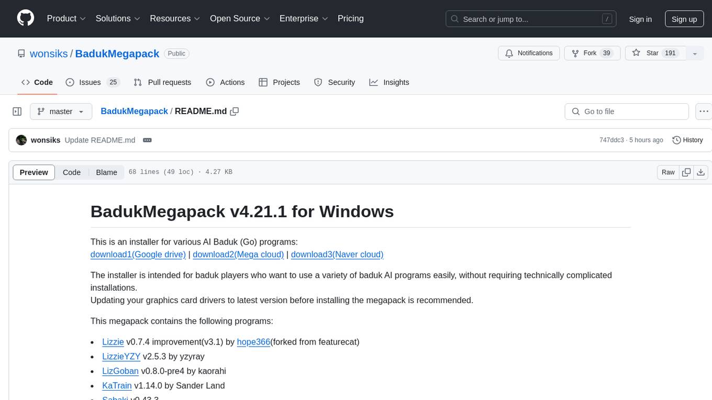This screenshot has height=400, width=712.
Task: Open the LizzieYZY project link
Action: (121, 357)
